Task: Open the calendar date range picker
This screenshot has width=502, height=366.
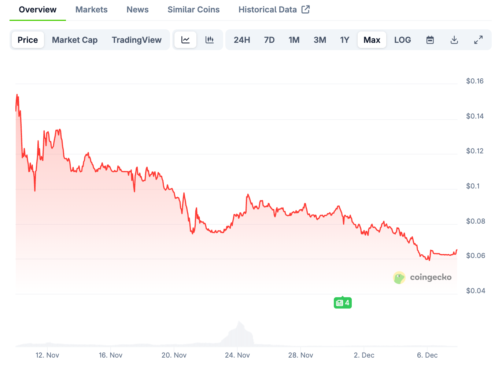Action: [430, 40]
